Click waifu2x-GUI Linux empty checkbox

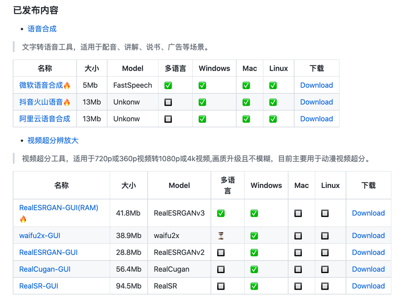(325, 236)
